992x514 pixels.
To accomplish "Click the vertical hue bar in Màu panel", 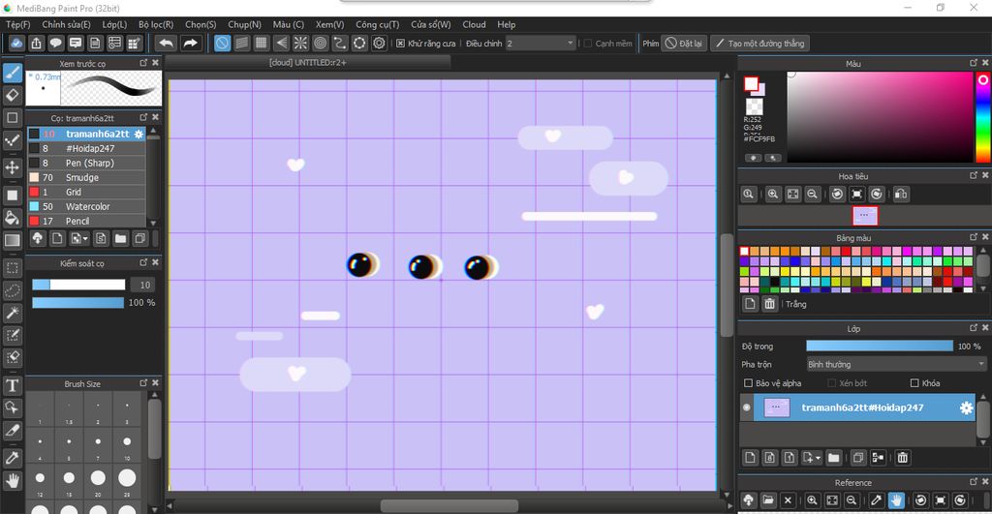I will point(983,117).
